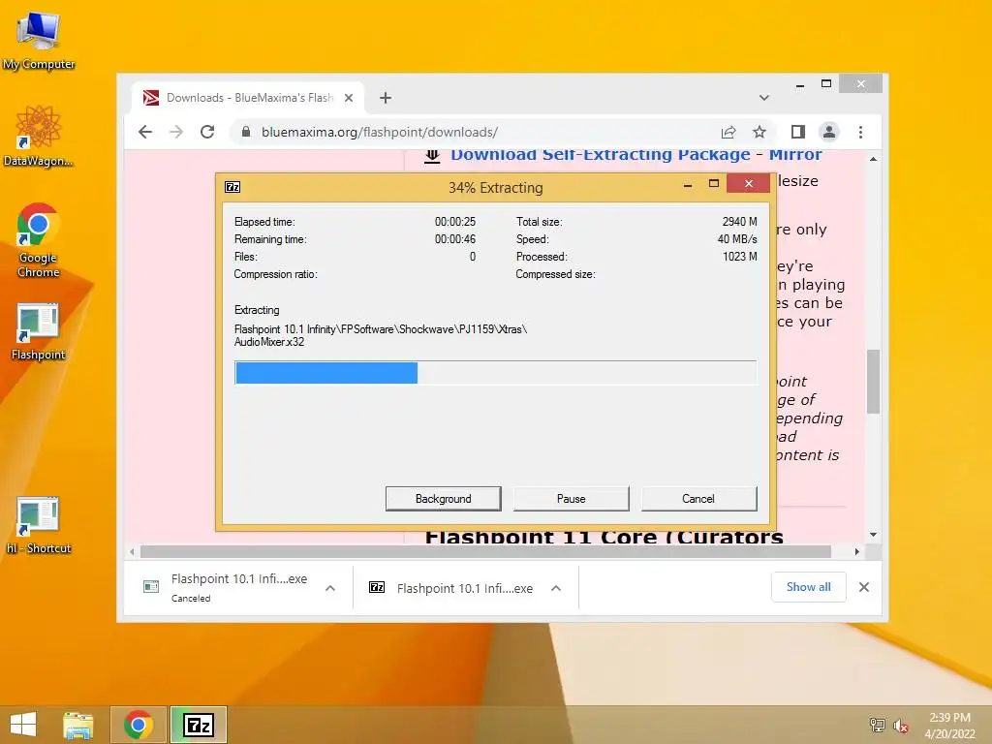The width and height of the screenshot is (992, 744).
Task: Open the Chrome profile avatar
Action: click(x=829, y=132)
